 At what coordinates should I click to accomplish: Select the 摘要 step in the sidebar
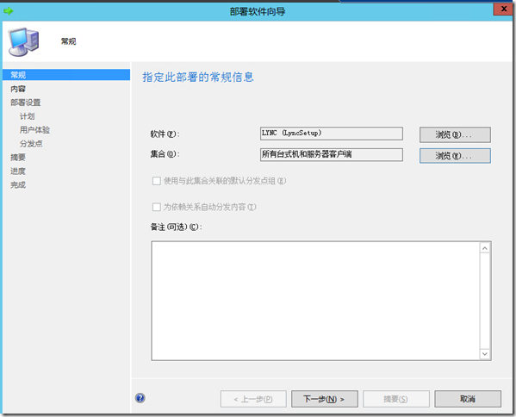click(x=18, y=158)
